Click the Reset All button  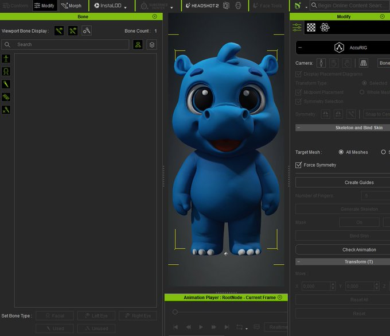point(343,300)
